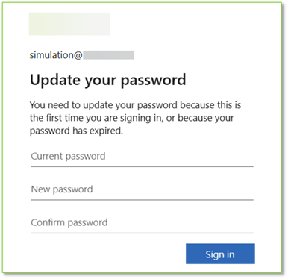The height and width of the screenshot is (279, 288).
Task: Click the blurred organization logo banner
Action: tap(69, 24)
